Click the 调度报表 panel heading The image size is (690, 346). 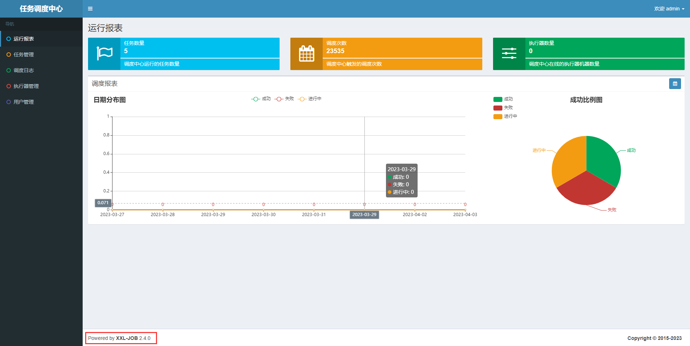pos(105,84)
